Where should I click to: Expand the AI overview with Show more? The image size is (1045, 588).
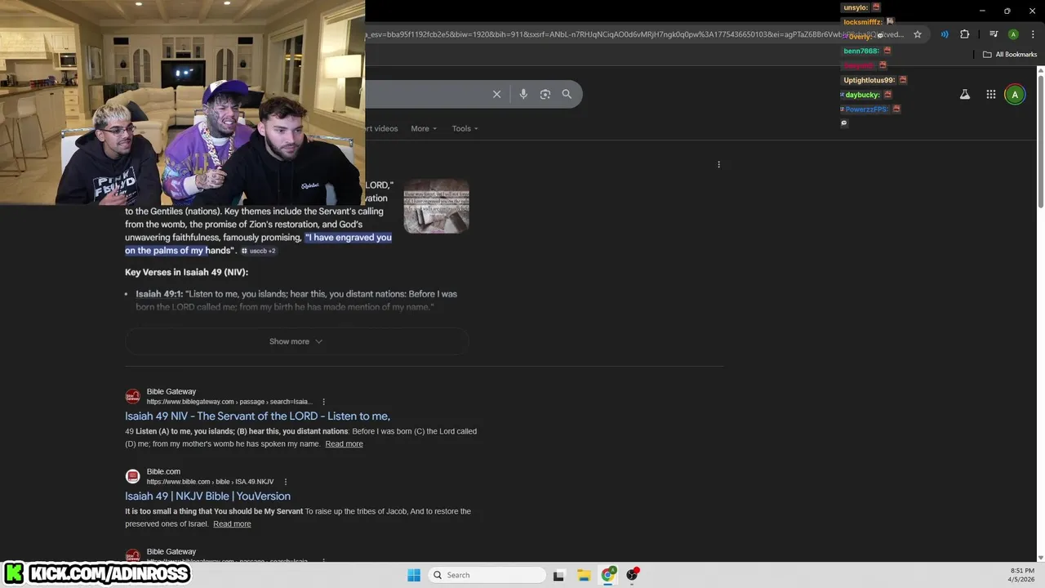click(x=296, y=341)
